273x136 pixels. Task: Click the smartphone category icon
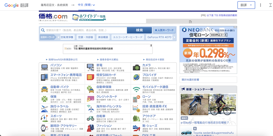44,77
